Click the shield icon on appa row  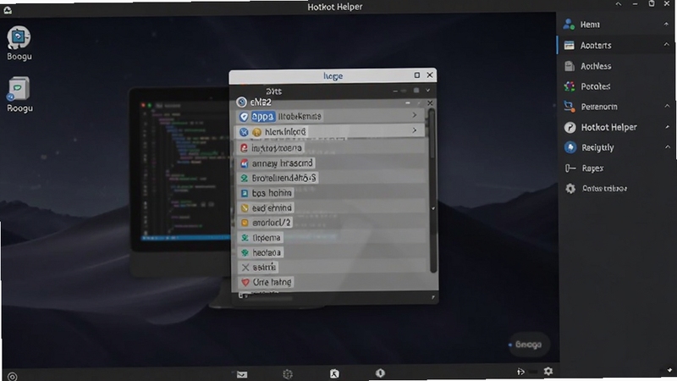(244, 116)
